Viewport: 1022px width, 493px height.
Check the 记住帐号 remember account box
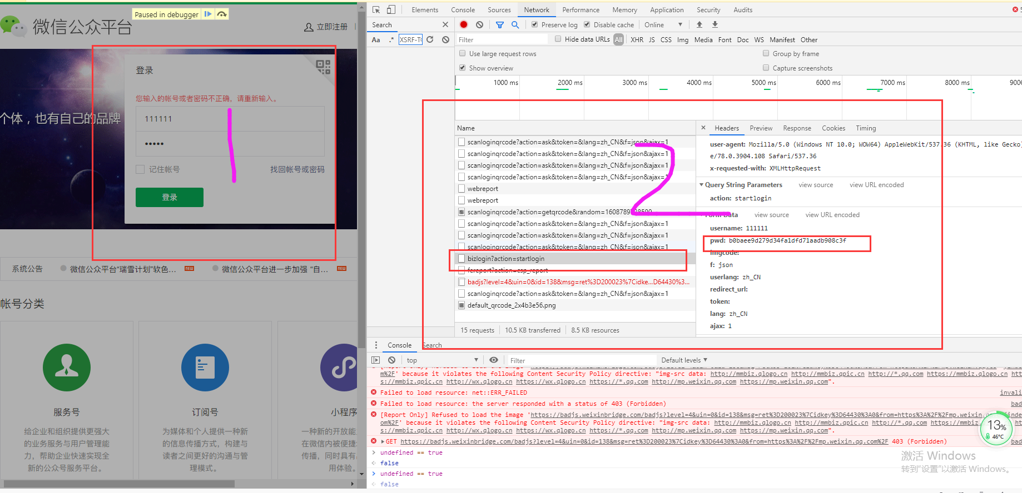[x=140, y=169]
